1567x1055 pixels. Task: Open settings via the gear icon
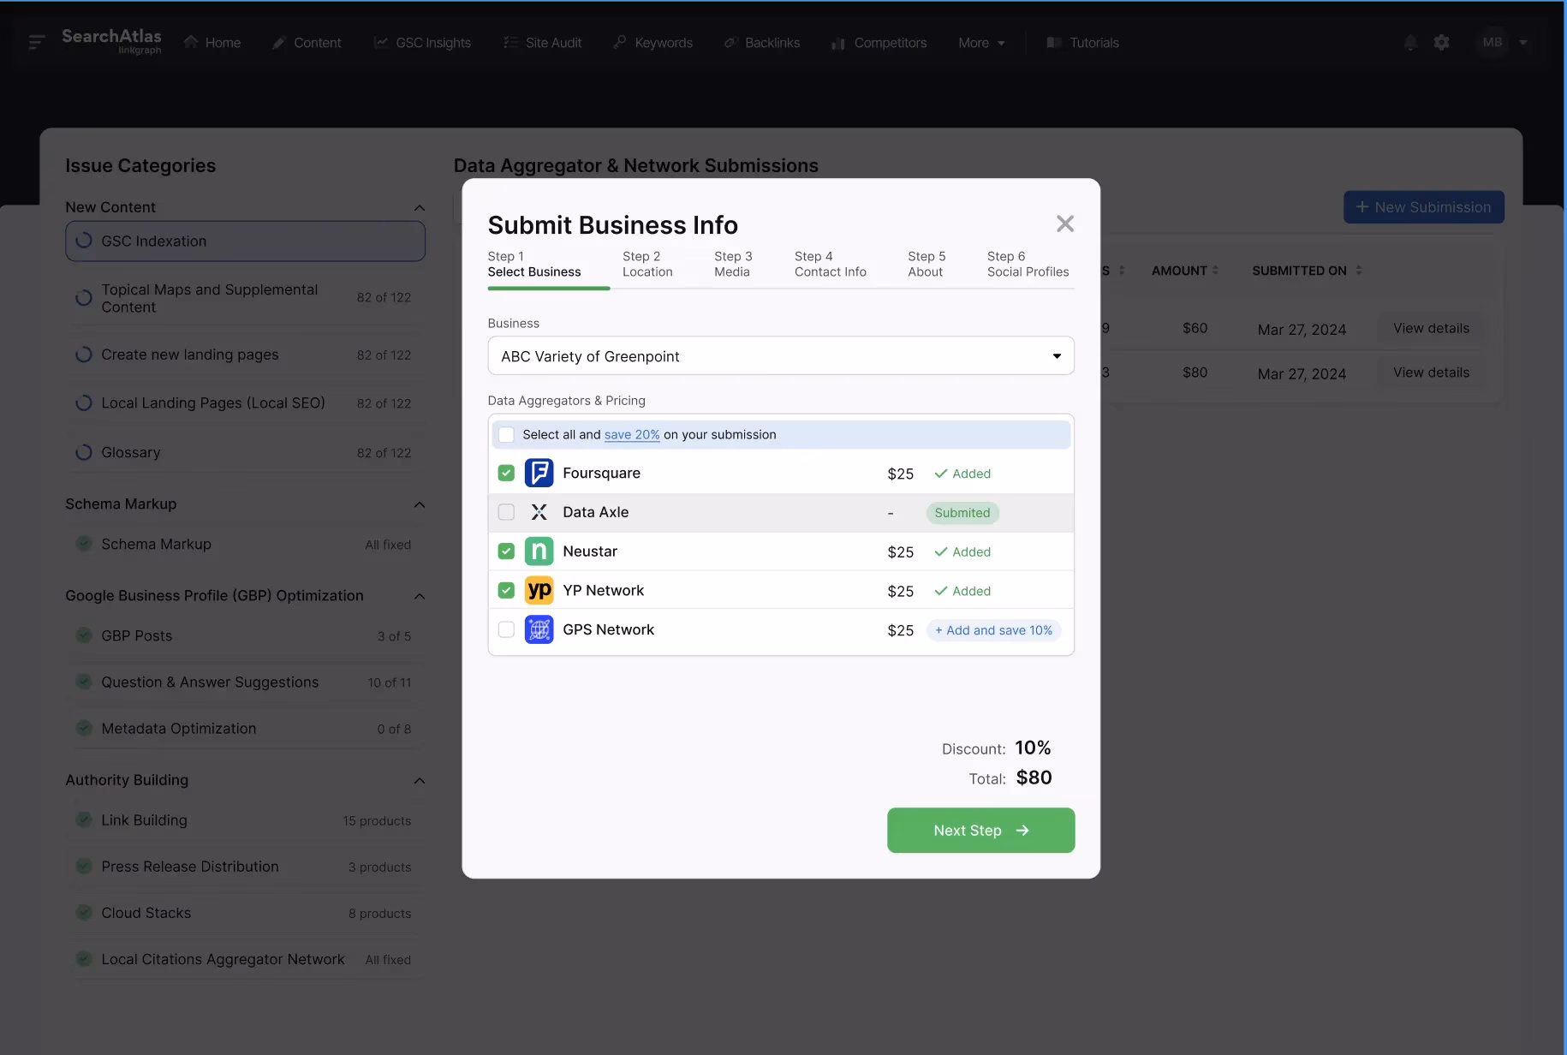coord(1442,43)
